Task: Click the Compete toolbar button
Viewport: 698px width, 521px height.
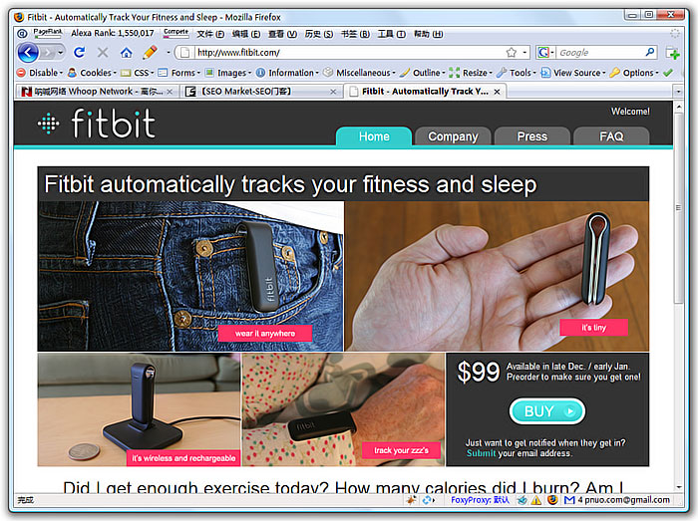Action: click(175, 33)
